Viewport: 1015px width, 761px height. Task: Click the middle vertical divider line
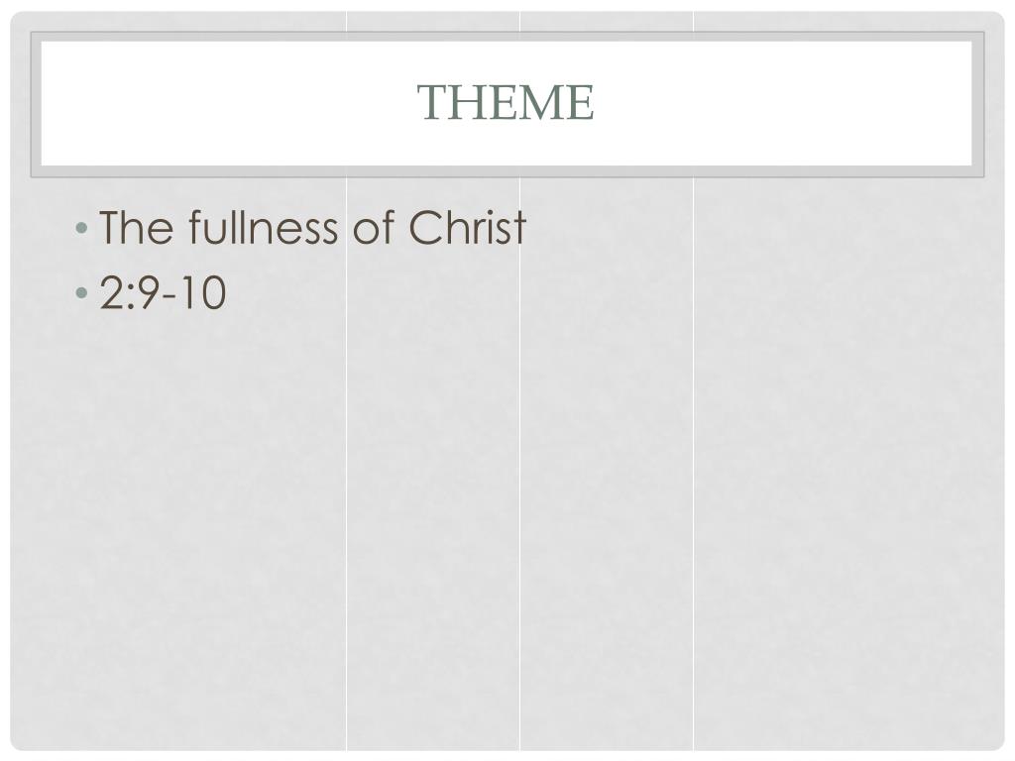520,495
